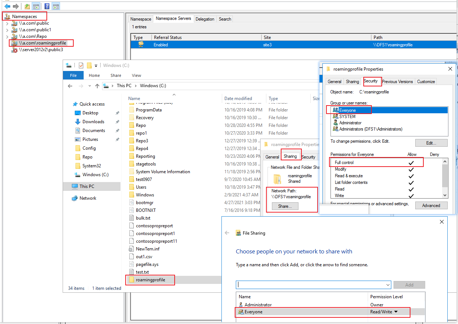Open Help using the question mark icon
Image resolution: width=458 pixels, height=324 pixels.
(x=46, y=6)
